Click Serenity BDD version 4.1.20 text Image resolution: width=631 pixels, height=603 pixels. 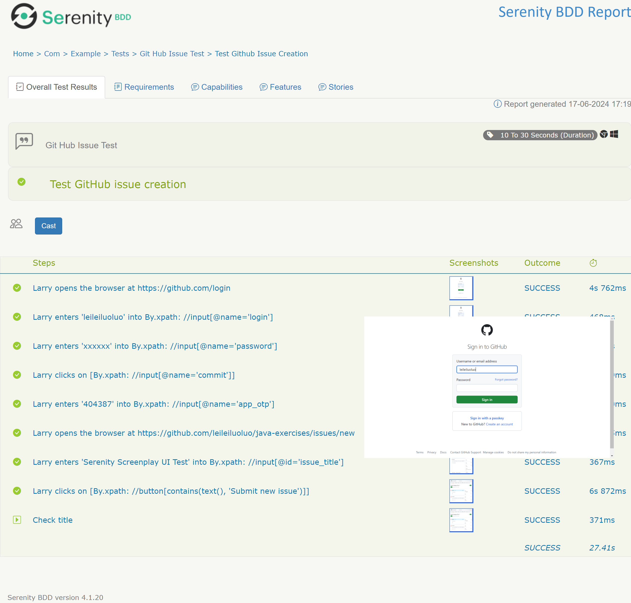(x=55, y=597)
